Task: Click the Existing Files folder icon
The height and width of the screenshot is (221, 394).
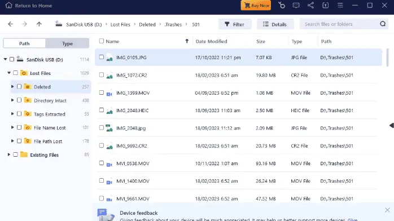Action: [x=24, y=154]
